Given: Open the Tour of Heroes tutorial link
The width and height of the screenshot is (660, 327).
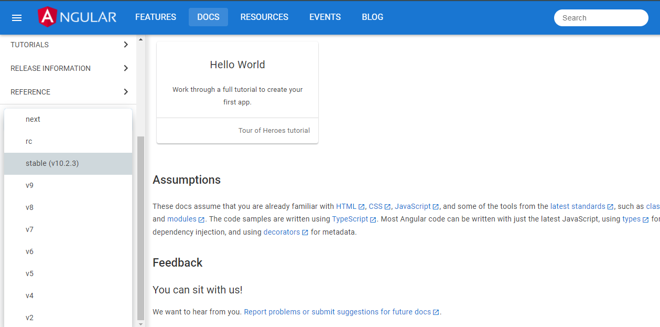Looking at the screenshot, I should click(x=274, y=130).
